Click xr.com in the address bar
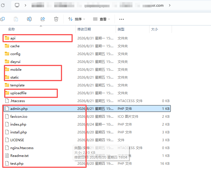The image size is (211, 179). click(158, 6)
